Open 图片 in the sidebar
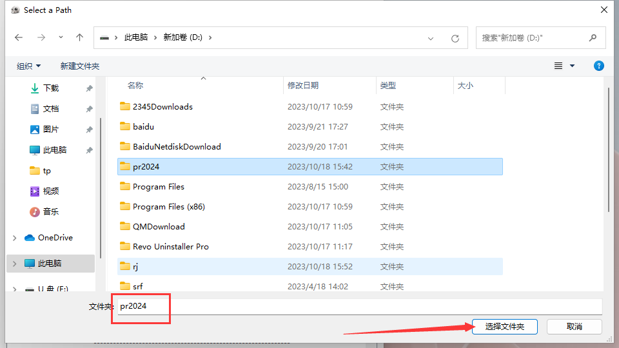The image size is (619, 348). pyautogui.click(x=50, y=130)
